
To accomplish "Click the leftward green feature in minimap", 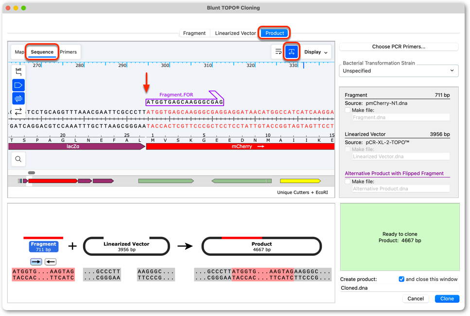I will pyautogui.click(x=241, y=181).
